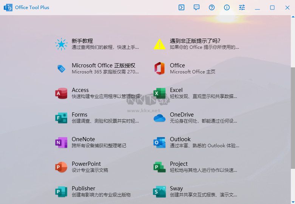Click the Publisher title text
295x204 pixels.
tap(83, 188)
